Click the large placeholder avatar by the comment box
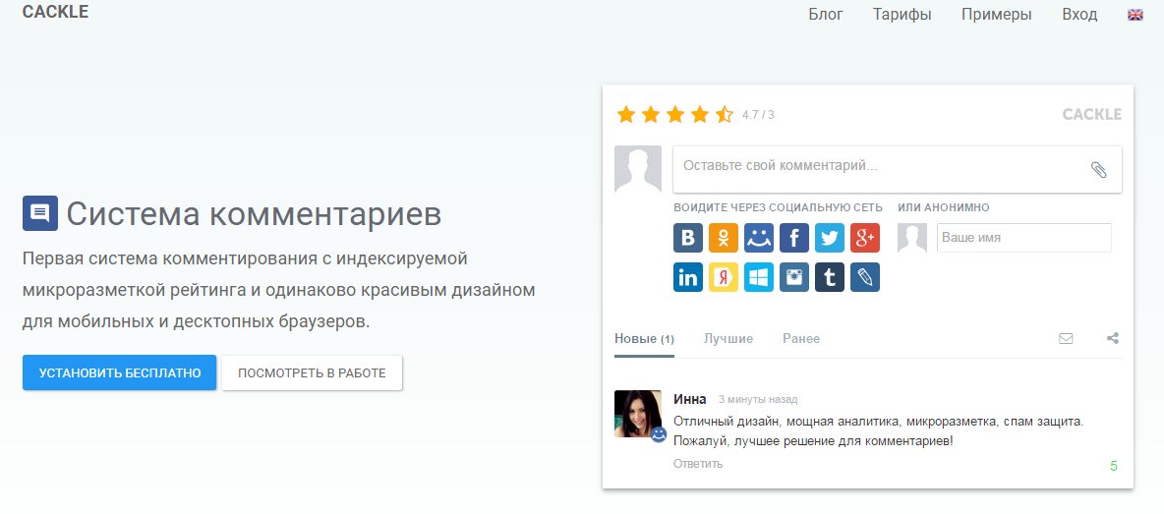The height and width of the screenshot is (514, 1164). click(638, 169)
